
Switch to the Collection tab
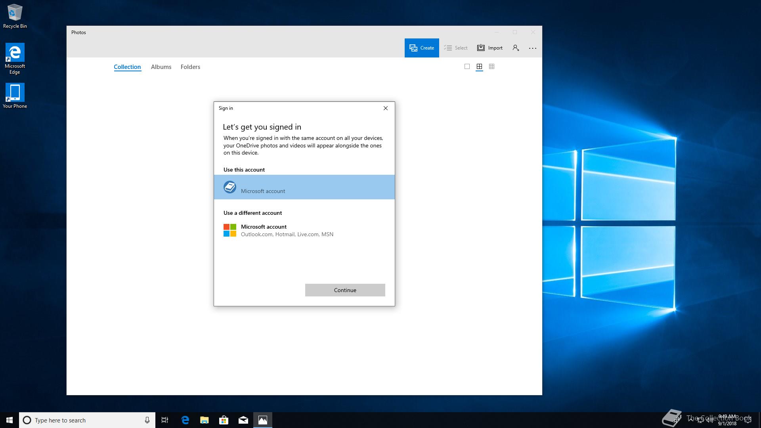tap(127, 67)
